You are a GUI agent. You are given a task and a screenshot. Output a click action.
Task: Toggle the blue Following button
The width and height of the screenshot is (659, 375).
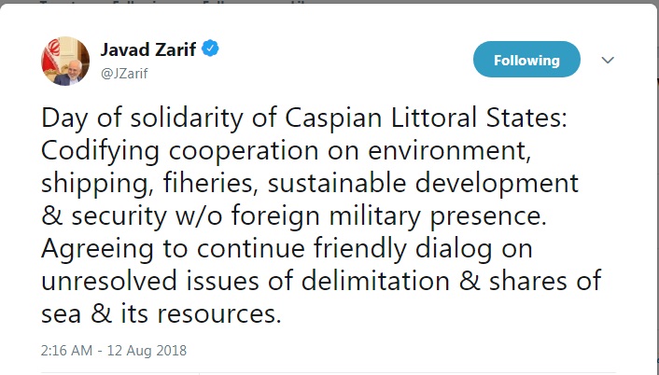(x=526, y=61)
